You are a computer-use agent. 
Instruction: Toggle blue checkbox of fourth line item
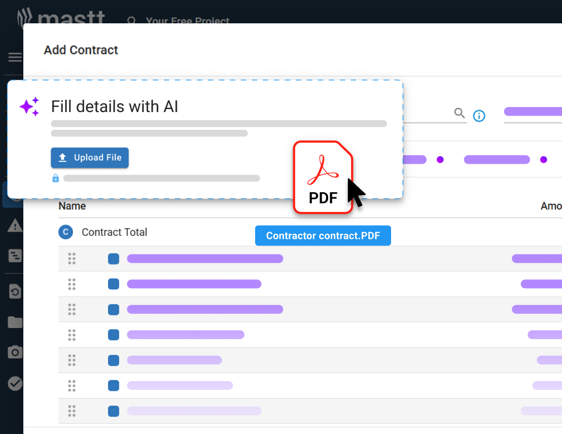(114, 335)
